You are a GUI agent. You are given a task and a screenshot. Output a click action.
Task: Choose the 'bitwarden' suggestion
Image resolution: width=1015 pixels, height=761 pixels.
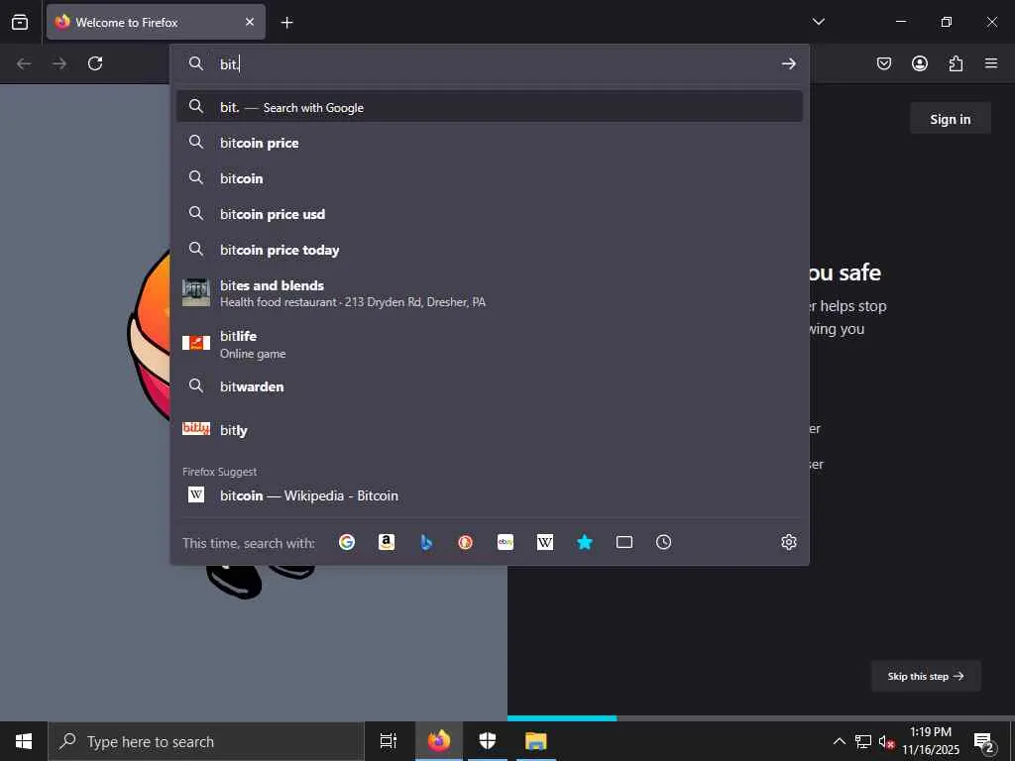[490, 386]
